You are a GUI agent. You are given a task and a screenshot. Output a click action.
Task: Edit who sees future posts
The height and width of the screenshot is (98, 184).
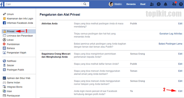180,24
